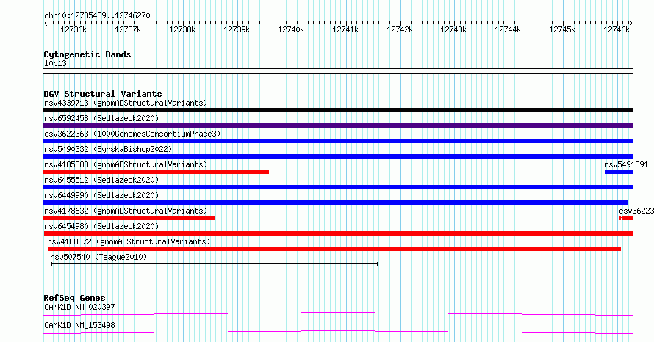This screenshot has height=342, width=654.
Task: Click the nsv507540 Teague2010 thin line feature
Action: (x=215, y=264)
